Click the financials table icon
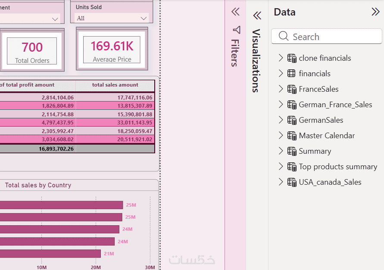This screenshot has height=270, width=384. (291, 73)
